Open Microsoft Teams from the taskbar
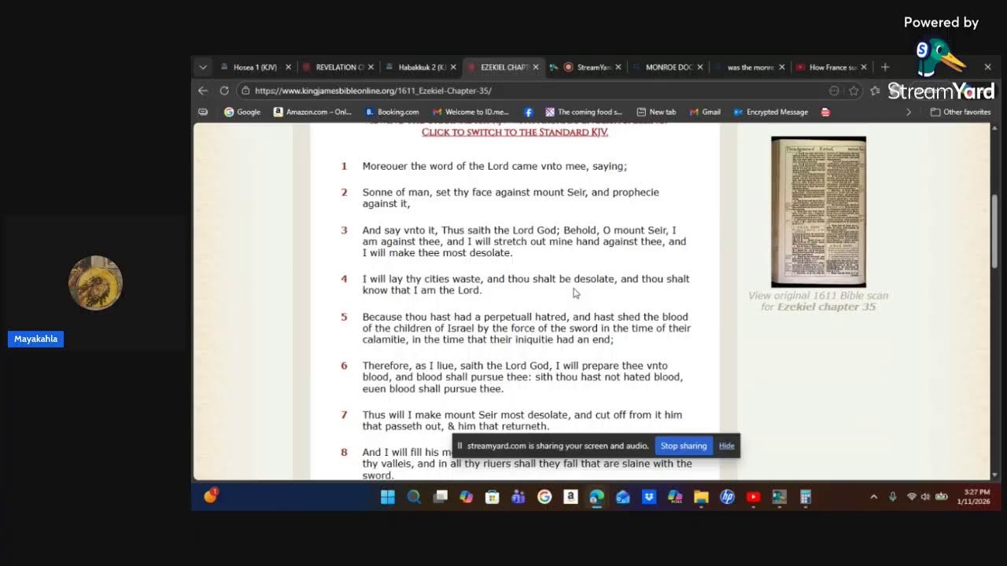This screenshot has width=1007, height=566. click(518, 497)
